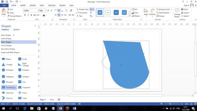197x111 pixels.
Task: Switch to the DATA tab
Action: [x=42, y=6]
